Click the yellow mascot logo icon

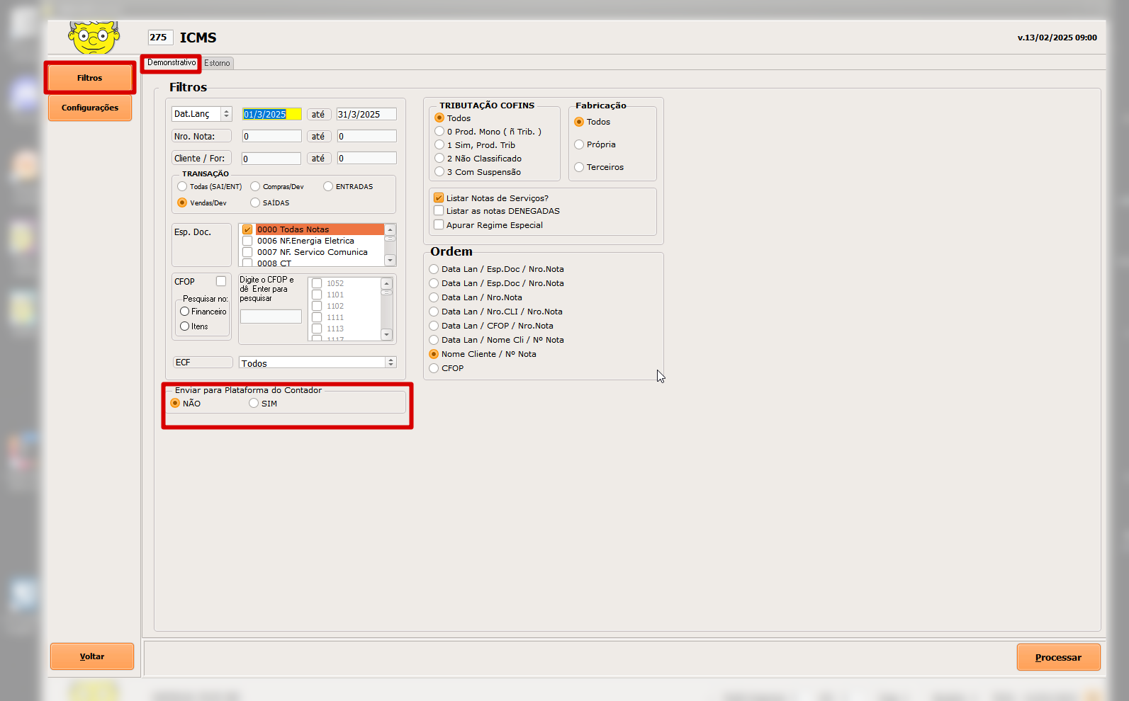coord(94,38)
